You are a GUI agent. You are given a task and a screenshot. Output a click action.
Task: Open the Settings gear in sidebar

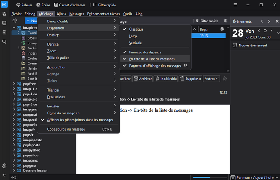click(4, 166)
